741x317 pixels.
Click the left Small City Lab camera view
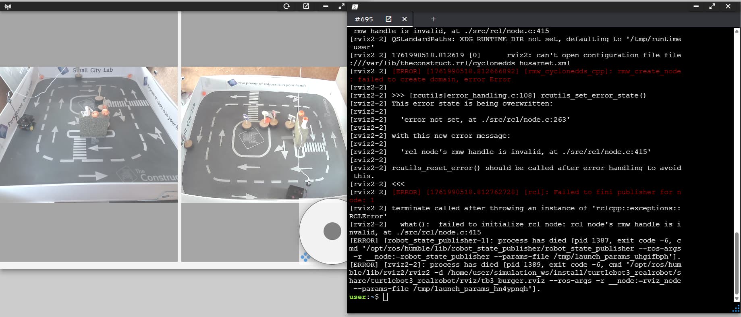(89, 135)
